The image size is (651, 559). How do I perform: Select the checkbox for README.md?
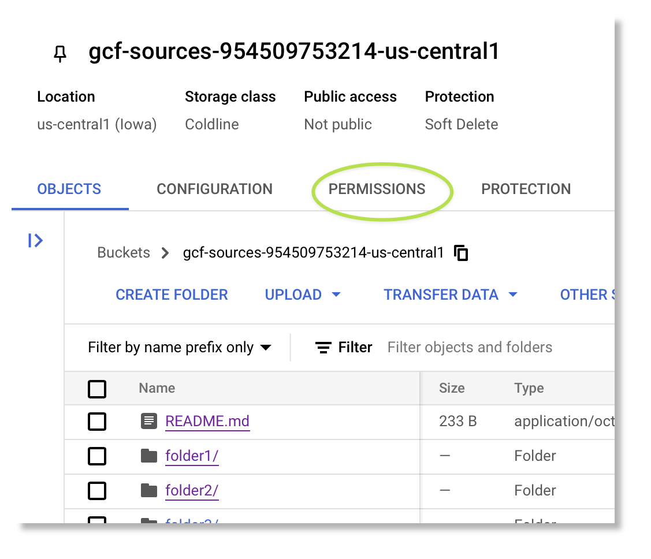pos(97,421)
